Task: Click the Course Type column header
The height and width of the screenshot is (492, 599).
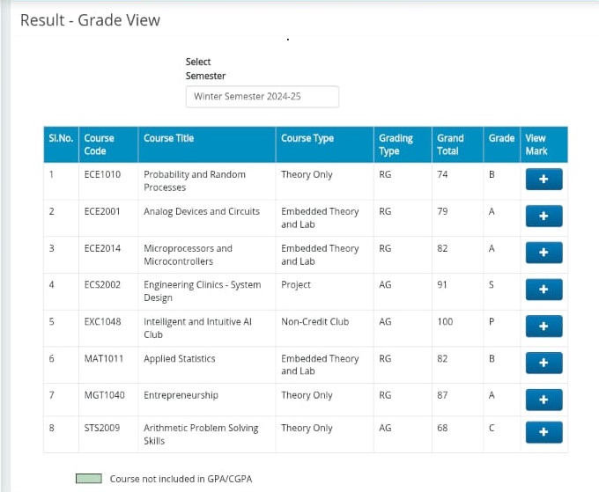Action: point(307,138)
